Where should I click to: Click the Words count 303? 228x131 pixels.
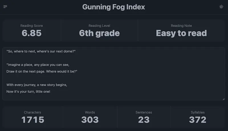coord(90,120)
